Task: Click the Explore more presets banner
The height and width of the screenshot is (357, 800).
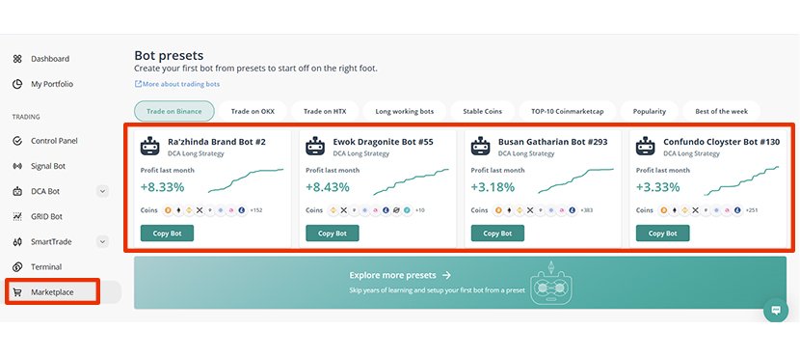Action: 460,283
